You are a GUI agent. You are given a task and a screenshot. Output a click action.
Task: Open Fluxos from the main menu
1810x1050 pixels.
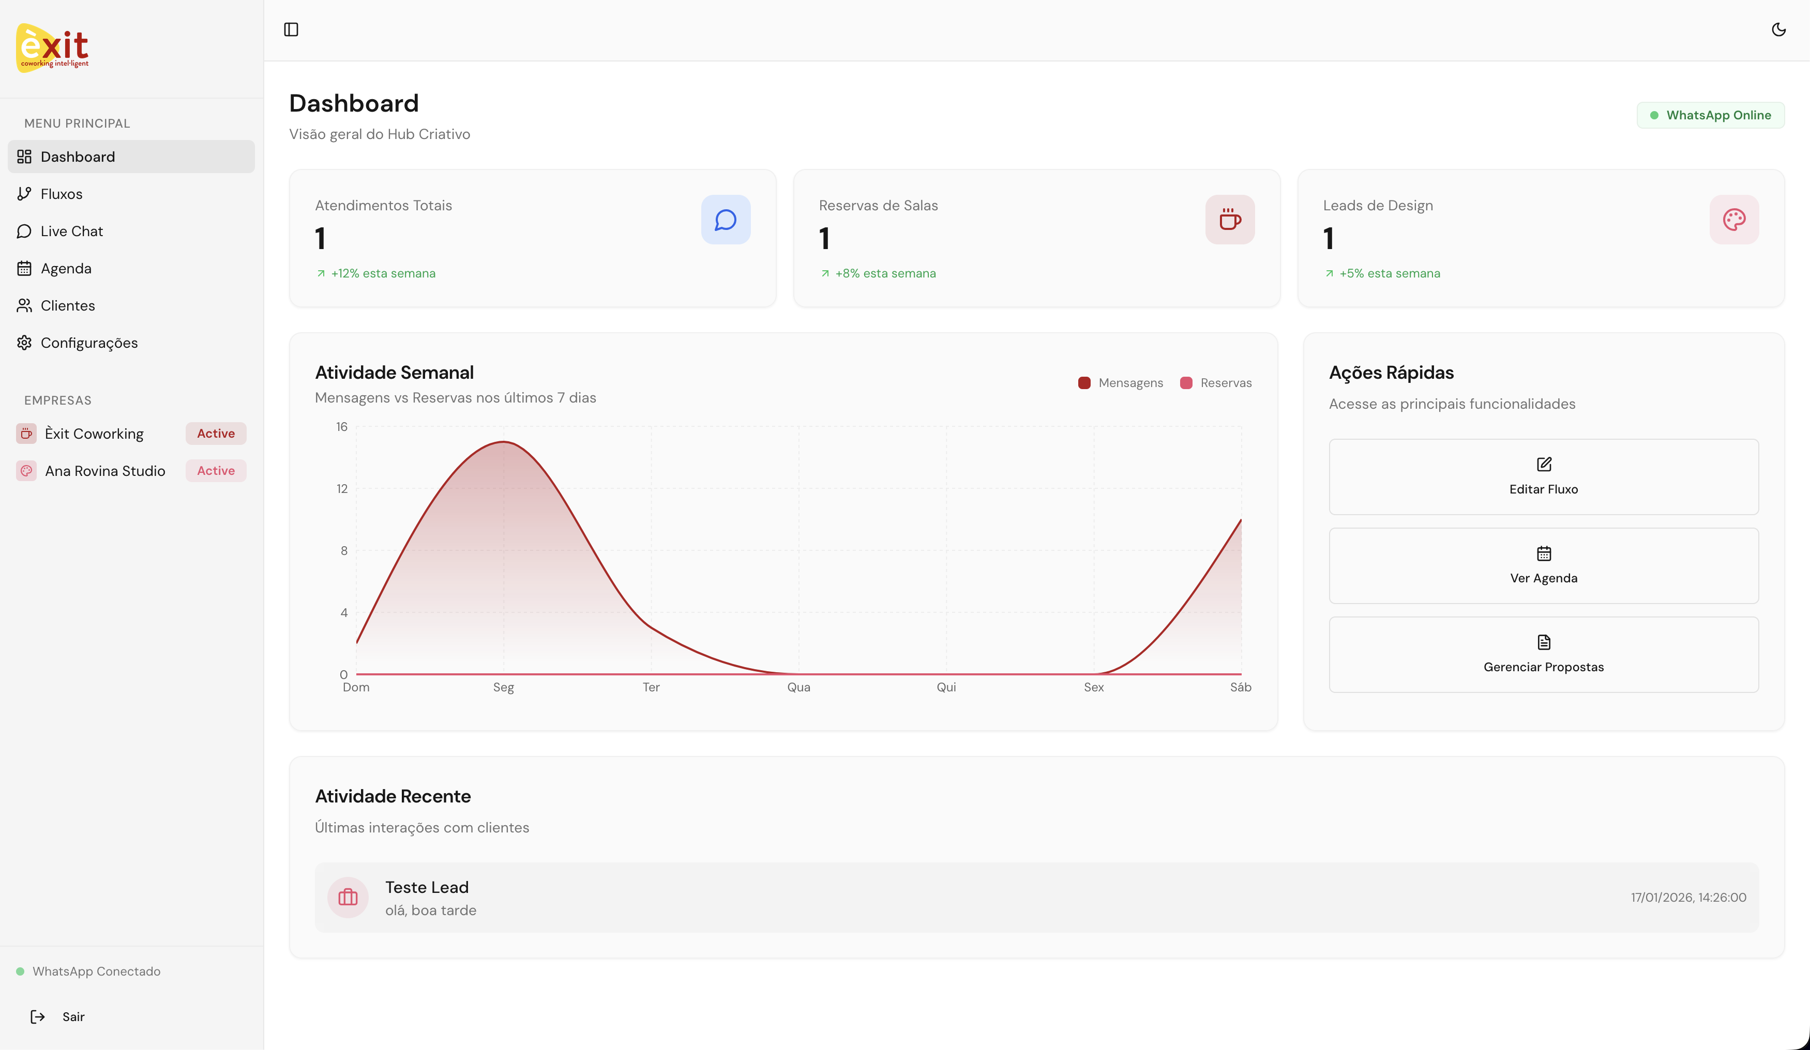(x=61, y=194)
